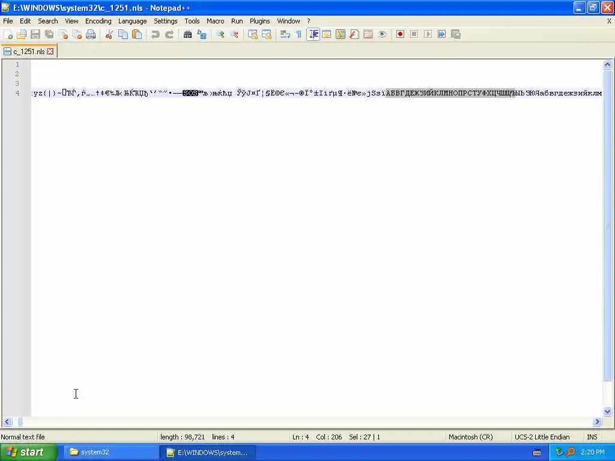Toggle monitoring eye icon

tap(382, 34)
